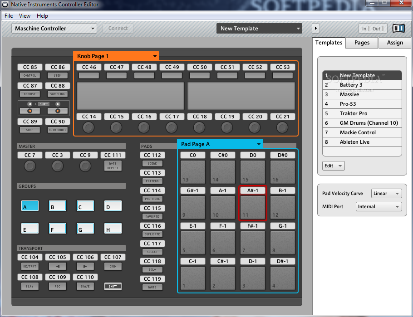Click the AUTO WRITE button under CC 90

[x=58, y=130]
